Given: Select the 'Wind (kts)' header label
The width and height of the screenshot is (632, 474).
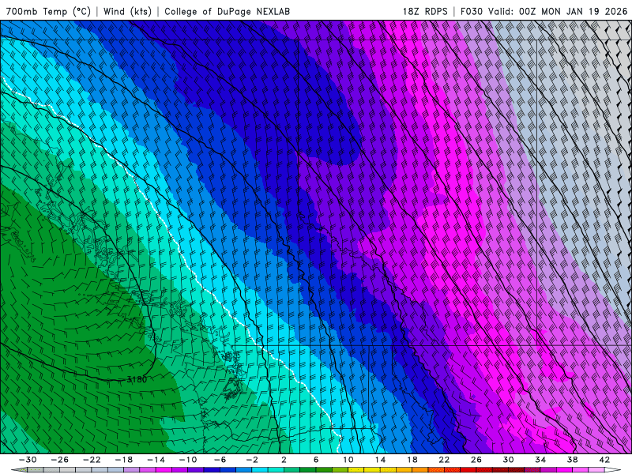Looking at the screenshot, I should click(127, 11).
